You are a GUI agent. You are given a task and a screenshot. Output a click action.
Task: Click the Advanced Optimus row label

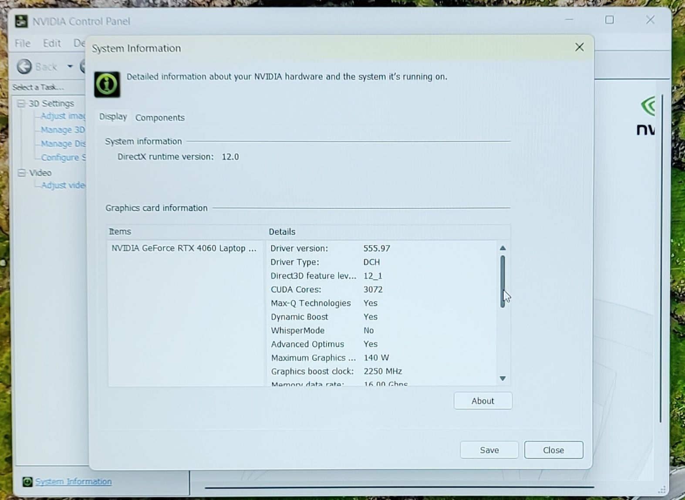[x=307, y=344]
